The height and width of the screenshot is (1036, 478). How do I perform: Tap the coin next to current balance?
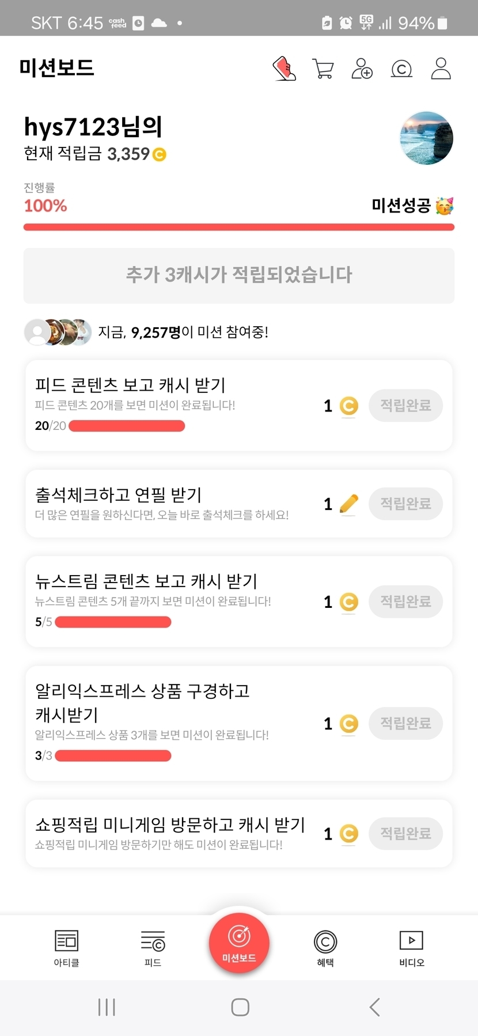point(159,154)
